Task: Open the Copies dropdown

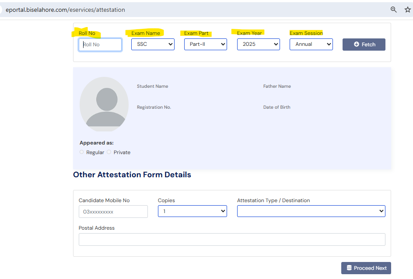Action: pyautogui.click(x=192, y=211)
